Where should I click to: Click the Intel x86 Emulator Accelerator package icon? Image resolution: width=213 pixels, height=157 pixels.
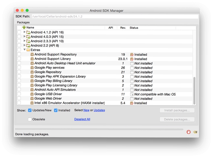[x=32, y=103]
